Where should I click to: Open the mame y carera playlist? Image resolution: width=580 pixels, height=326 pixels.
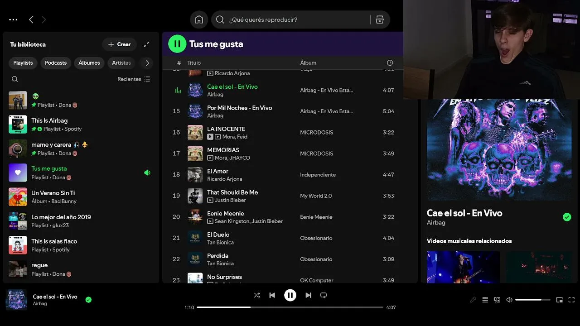point(82,149)
